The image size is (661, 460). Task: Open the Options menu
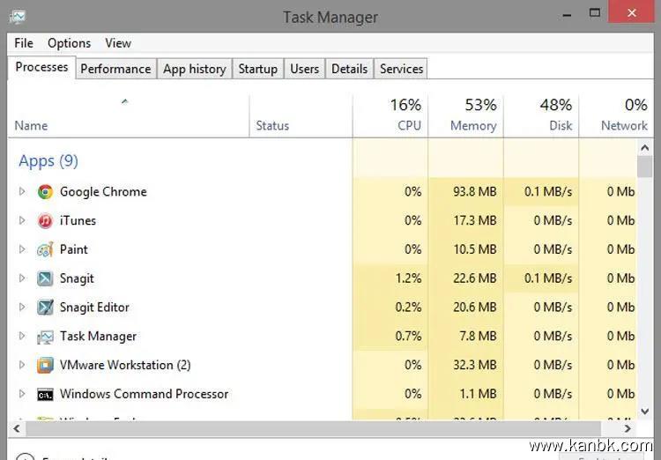(69, 43)
